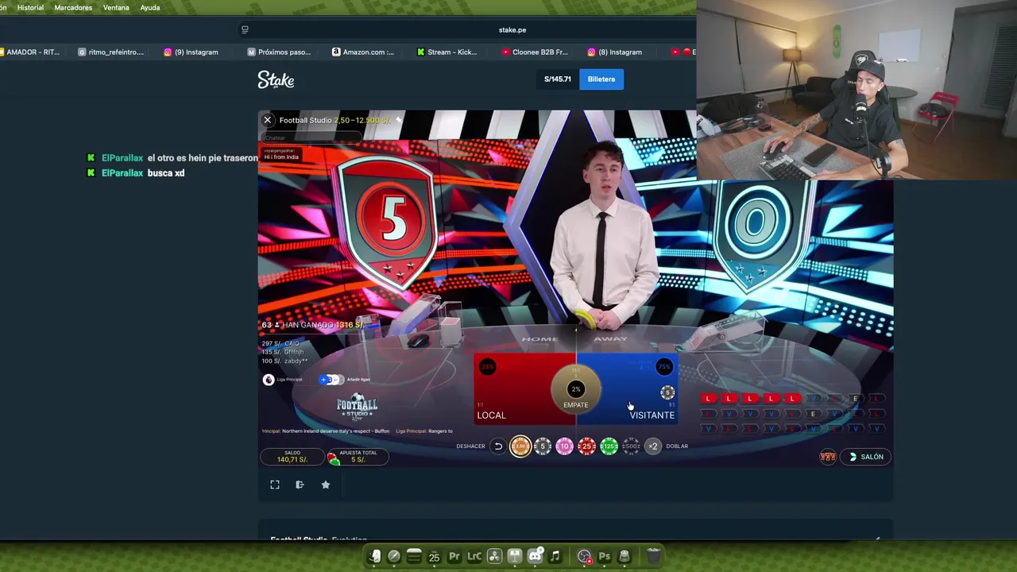Open the Próximos paso bookmark

tap(279, 52)
